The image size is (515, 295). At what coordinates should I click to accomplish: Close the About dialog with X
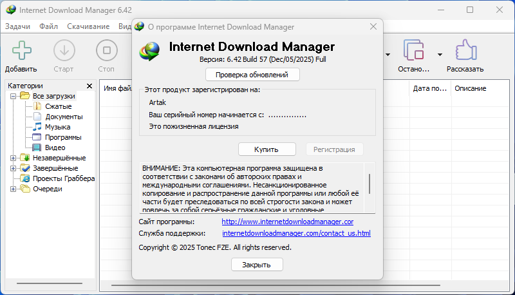[x=373, y=26]
